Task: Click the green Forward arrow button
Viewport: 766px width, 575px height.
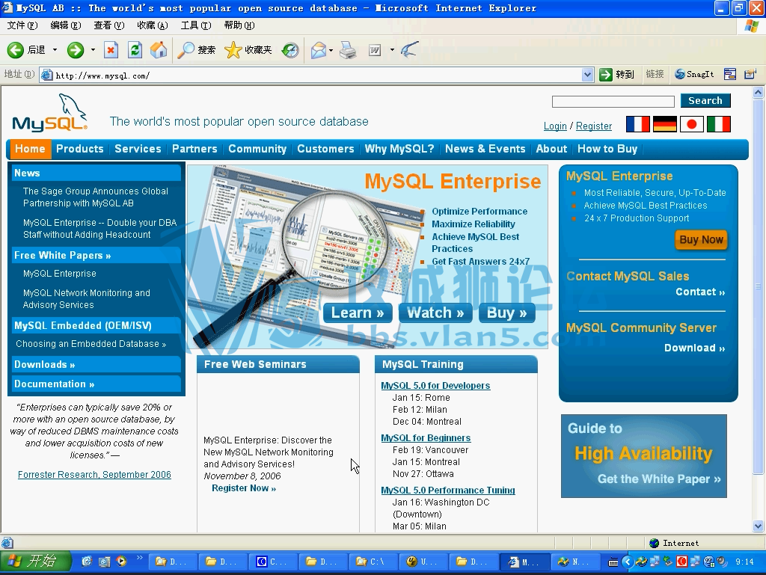Action: (76, 50)
